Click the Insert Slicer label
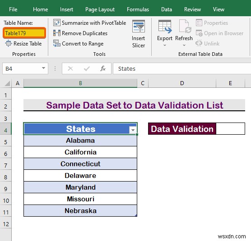 [139, 42]
